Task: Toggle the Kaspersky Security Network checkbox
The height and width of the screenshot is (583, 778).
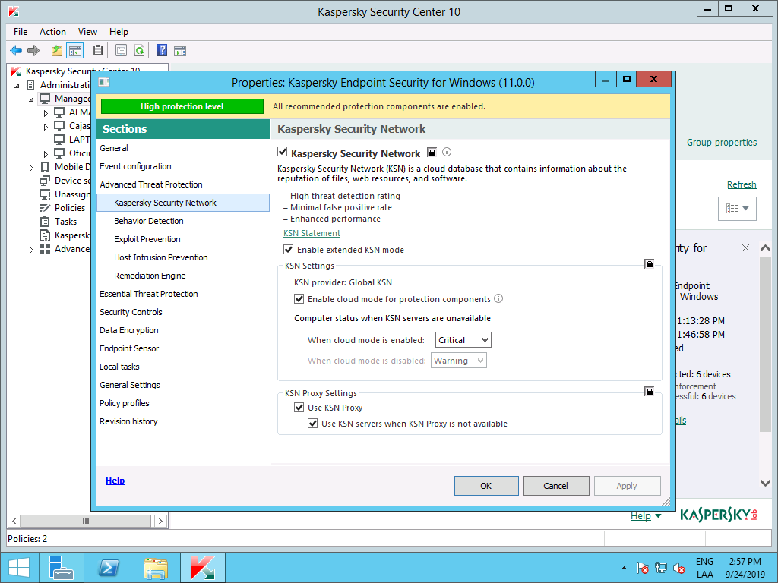Action: click(x=283, y=152)
